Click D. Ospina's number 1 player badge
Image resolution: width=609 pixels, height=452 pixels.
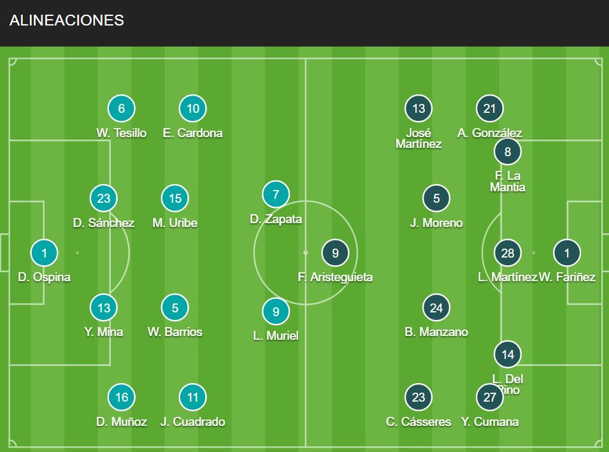pos(45,253)
